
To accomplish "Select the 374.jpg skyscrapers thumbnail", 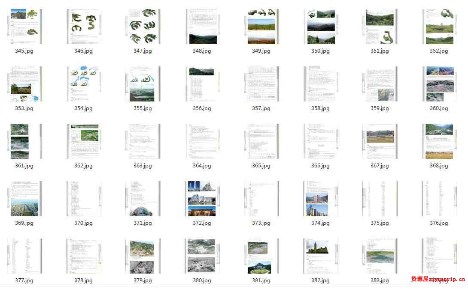I will coord(320,199).
